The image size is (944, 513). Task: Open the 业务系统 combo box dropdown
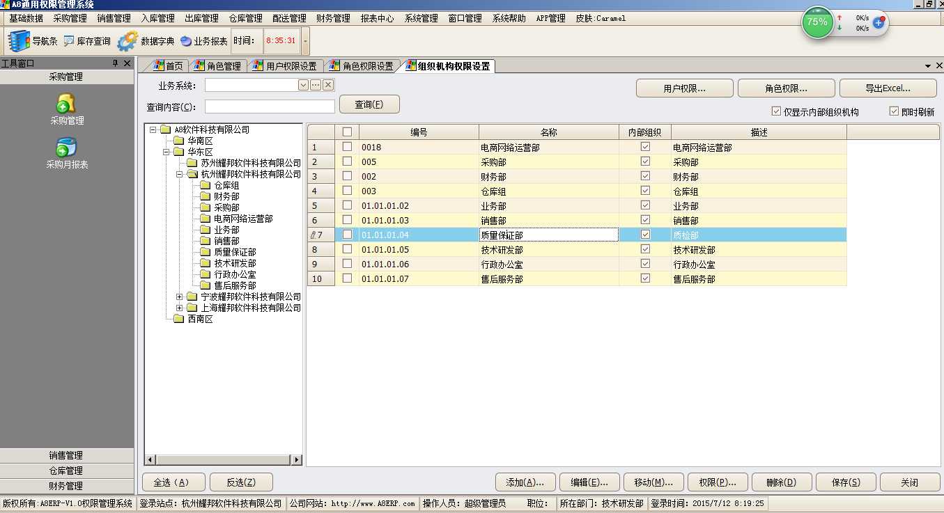pos(303,85)
